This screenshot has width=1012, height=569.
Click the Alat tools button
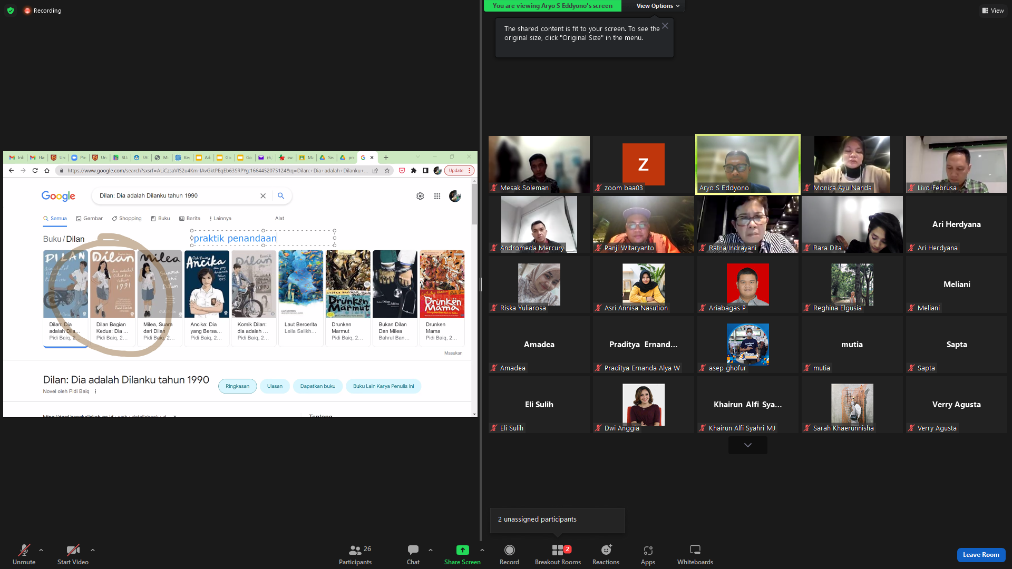[x=279, y=219]
